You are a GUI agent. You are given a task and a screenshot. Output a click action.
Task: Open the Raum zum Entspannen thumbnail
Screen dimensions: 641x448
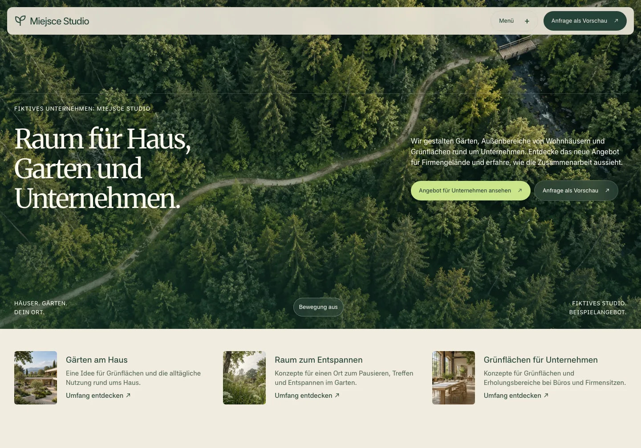pos(244,378)
